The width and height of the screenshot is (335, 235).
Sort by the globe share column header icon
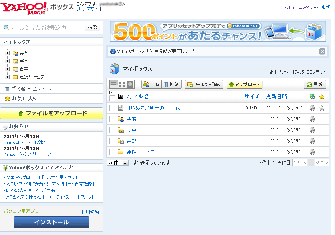click(312, 97)
